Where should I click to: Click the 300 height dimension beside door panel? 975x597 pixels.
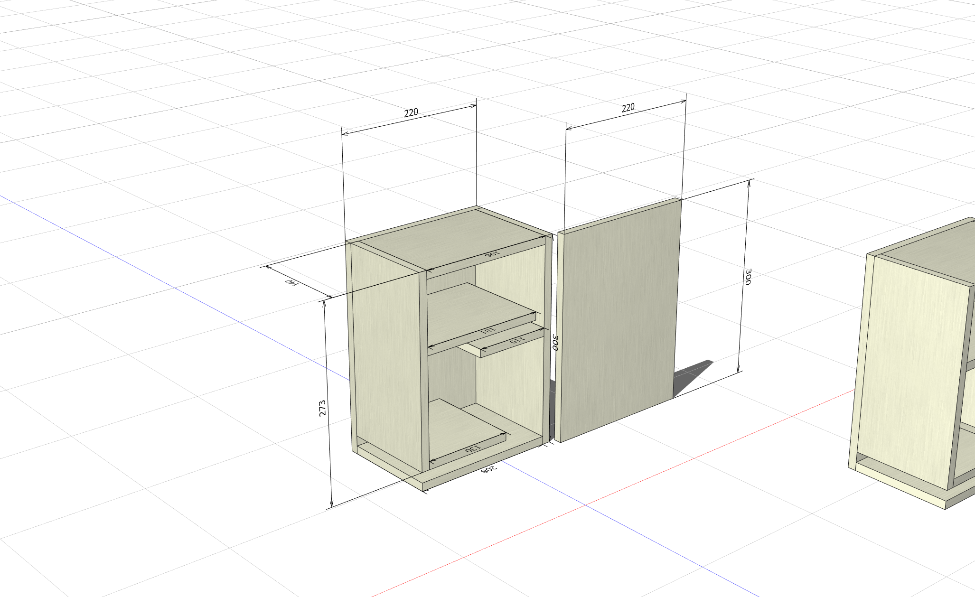point(748,277)
